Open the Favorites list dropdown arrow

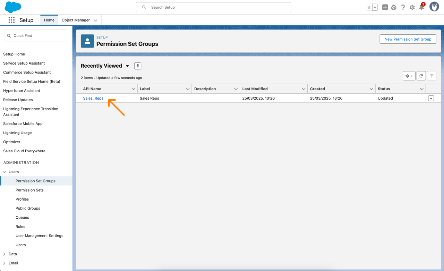(375, 7)
